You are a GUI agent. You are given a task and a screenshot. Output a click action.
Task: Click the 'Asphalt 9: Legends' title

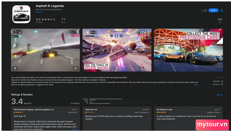50,6
